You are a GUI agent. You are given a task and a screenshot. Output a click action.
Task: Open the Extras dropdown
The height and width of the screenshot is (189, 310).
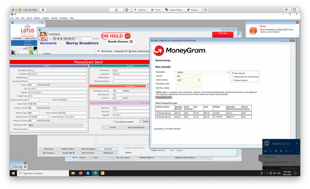click(x=194, y=10)
